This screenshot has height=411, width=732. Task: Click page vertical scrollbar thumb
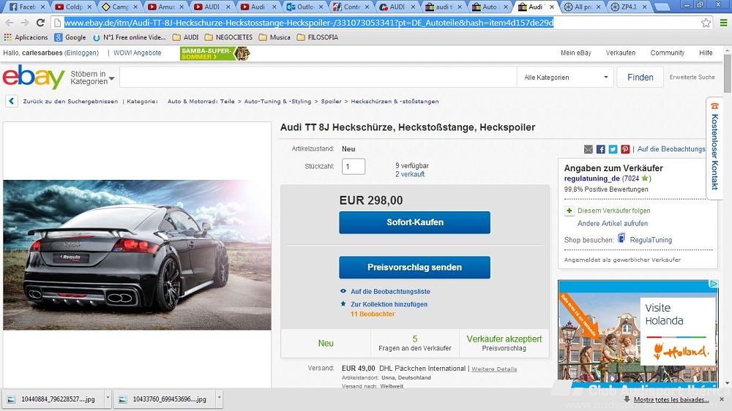point(728,75)
